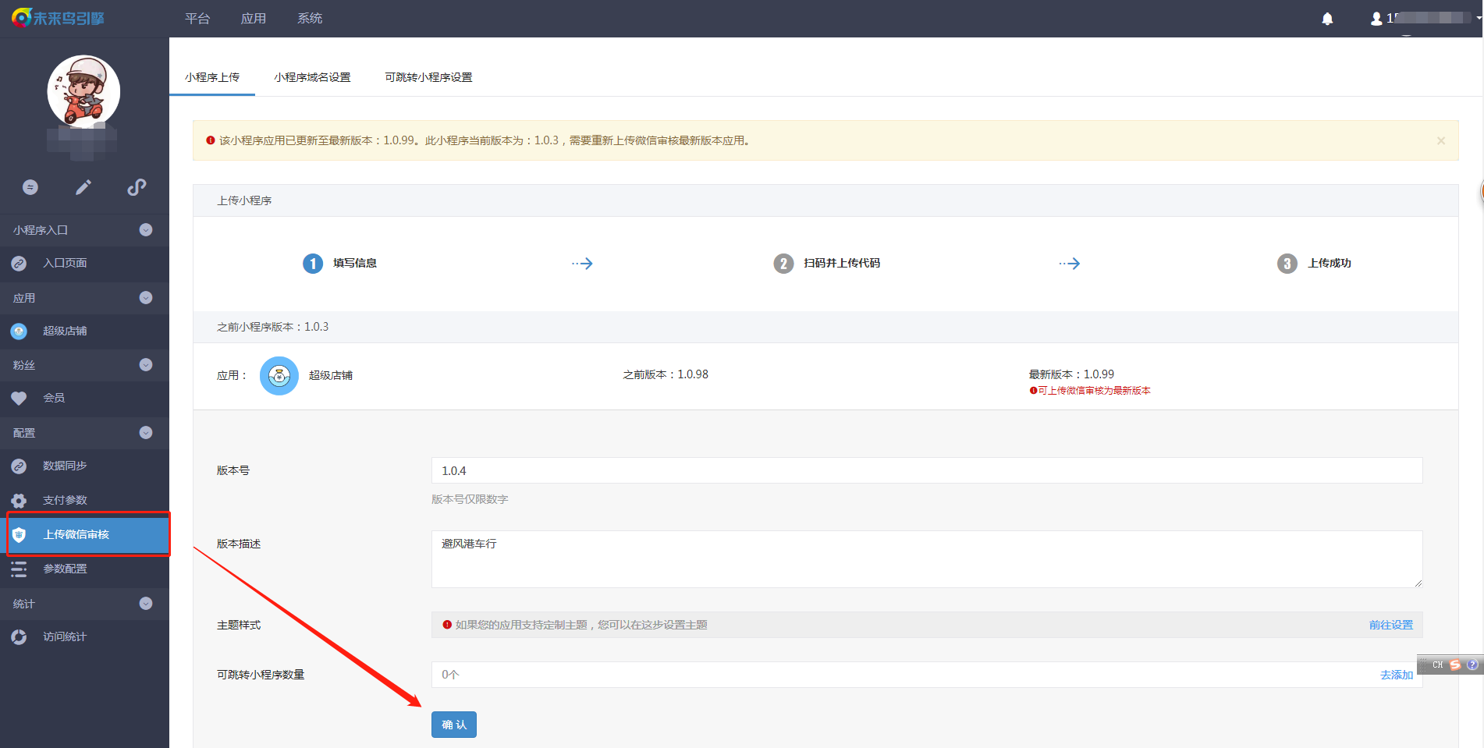
Task: Dismiss the yellow version warning banner
Action: coord(1440,141)
